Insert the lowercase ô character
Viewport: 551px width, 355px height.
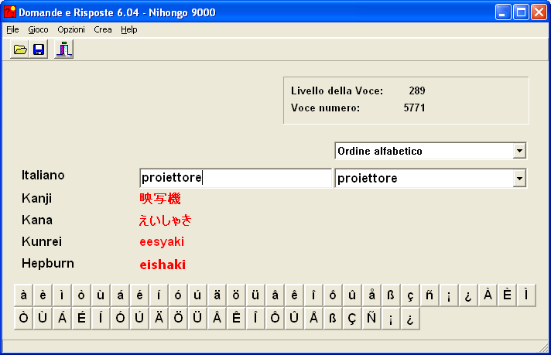pos(333,295)
